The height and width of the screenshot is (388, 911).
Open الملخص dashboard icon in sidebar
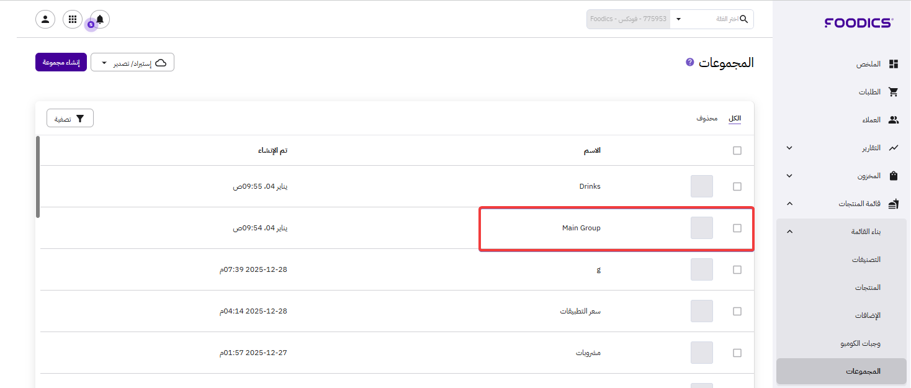tap(894, 65)
